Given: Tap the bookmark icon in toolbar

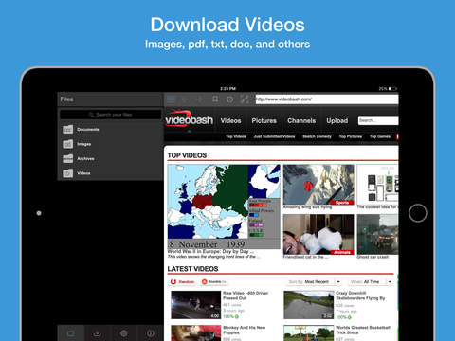Looking at the screenshot, I should [x=215, y=99].
